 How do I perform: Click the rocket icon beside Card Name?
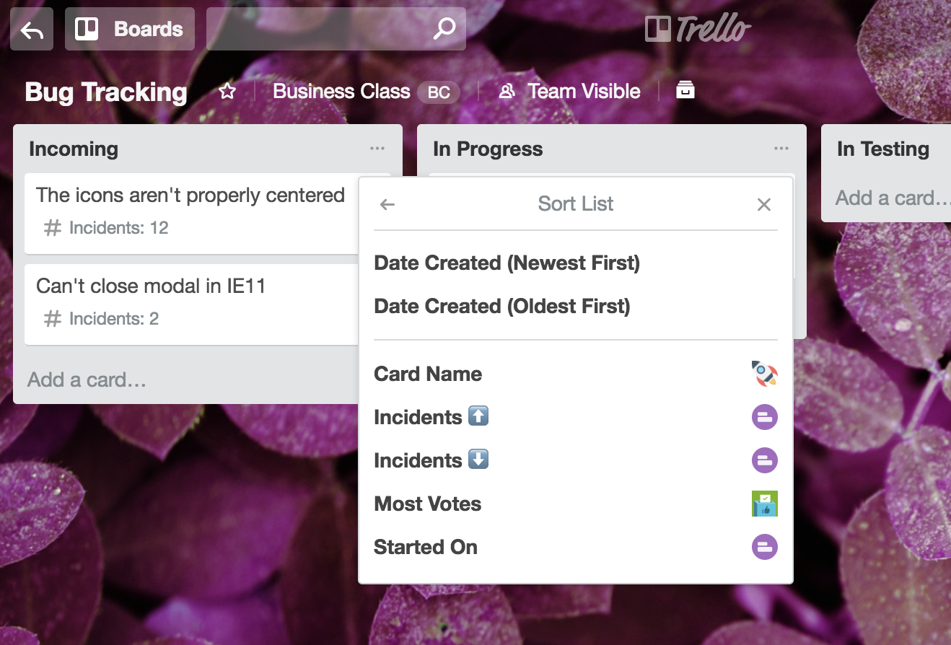point(764,374)
